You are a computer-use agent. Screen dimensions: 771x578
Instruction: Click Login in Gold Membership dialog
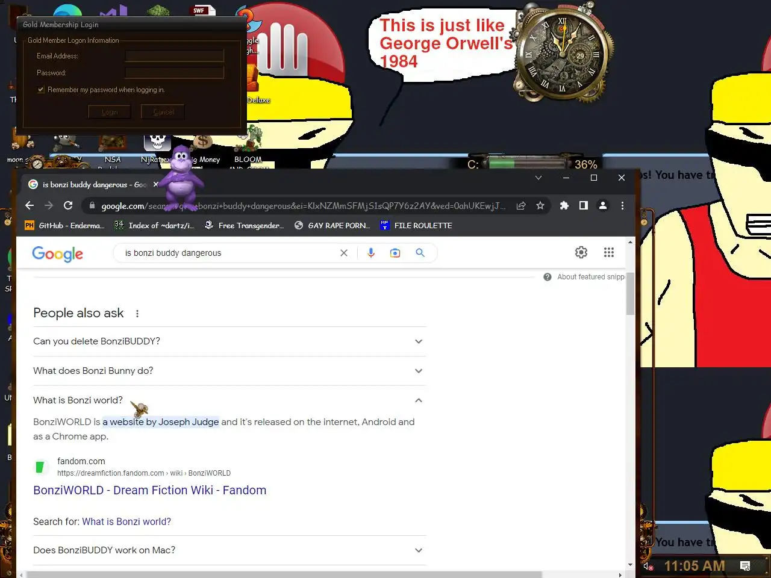pos(110,112)
